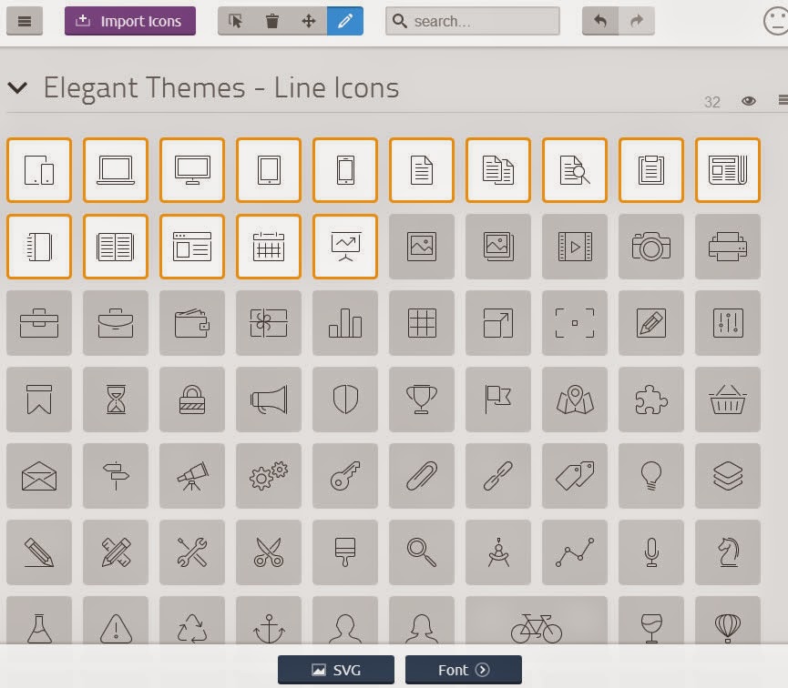Click inside the search field
The width and height of the screenshot is (788, 688).
(474, 20)
